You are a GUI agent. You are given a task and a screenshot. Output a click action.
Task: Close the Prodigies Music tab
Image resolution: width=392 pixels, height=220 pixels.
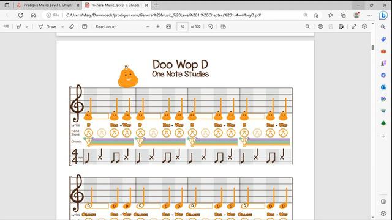click(x=78, y=5)
